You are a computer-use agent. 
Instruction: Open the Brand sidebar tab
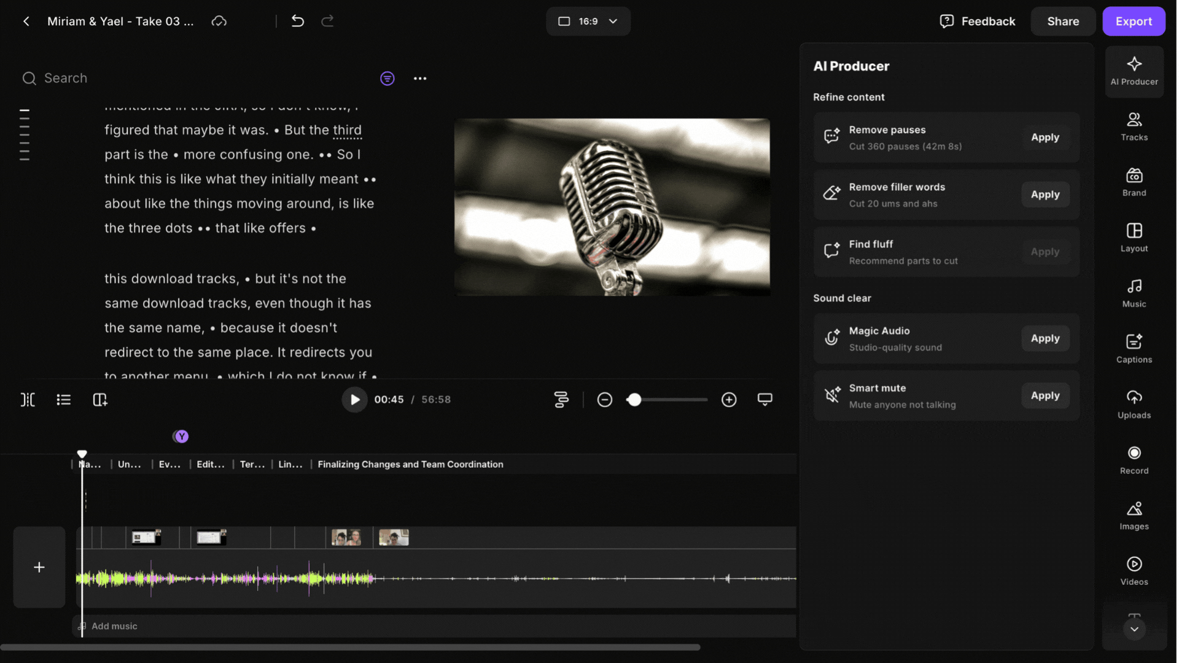[x=1134, y=182]
